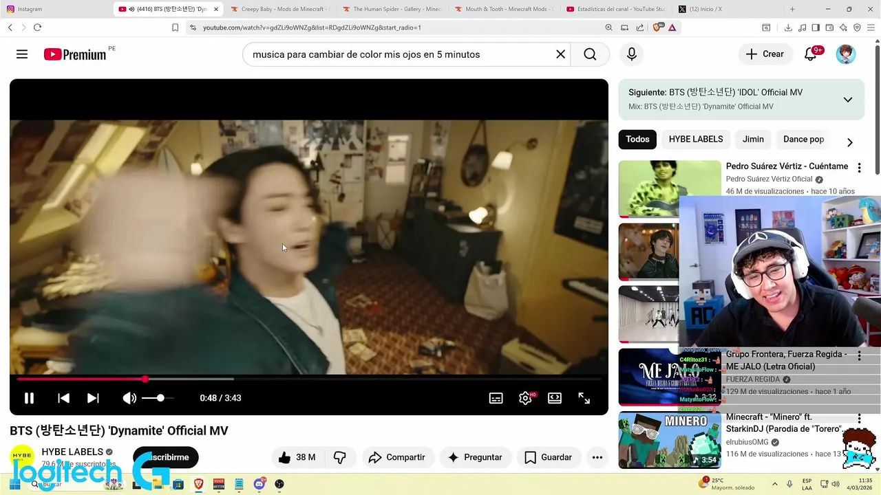Expand the Siguiente mix playlist panel
This screenshot has height=495, width=881.
[847, 100]
